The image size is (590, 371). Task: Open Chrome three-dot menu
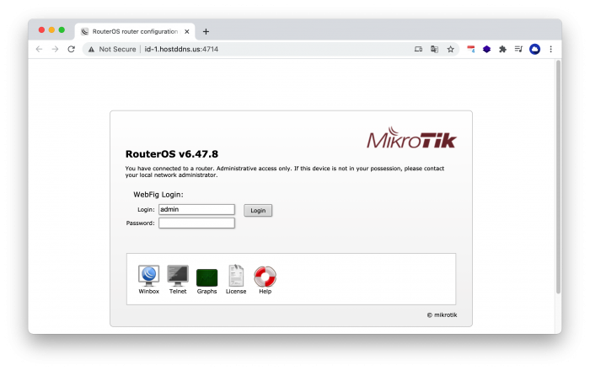(551, 49)
